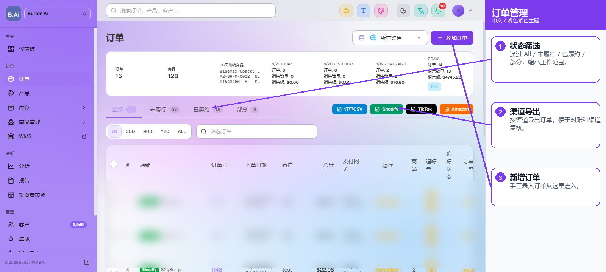Click the 店铺 column header
The image size is (606, 272).
click(x=145, y=165)
